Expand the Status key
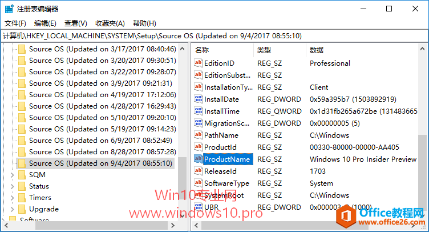The width and height of the screenshot is (429, 232). [13, 186]
